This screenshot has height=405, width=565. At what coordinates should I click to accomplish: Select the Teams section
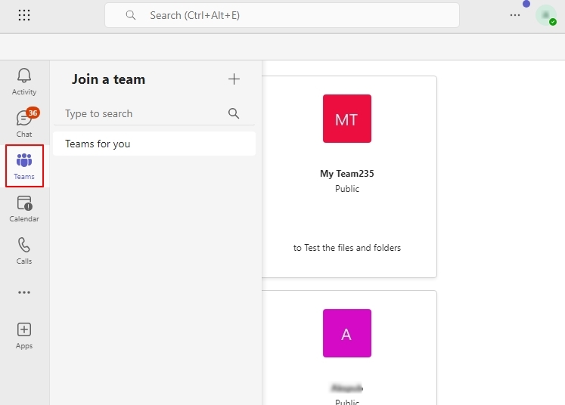coord(24,166)
